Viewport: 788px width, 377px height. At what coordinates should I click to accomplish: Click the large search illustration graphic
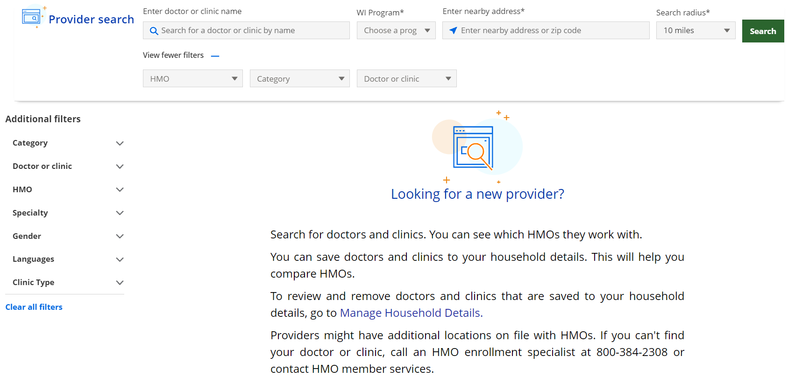[x=474, y=148]
